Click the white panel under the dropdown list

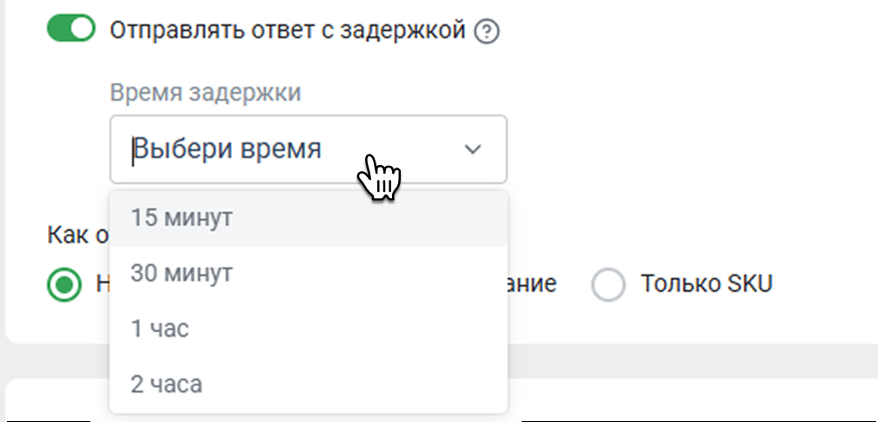click(x=695, y=401)
